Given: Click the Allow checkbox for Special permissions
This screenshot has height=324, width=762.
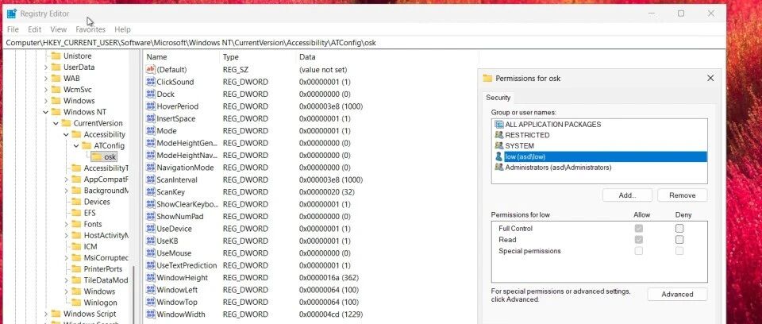Looking at the screenshot, I should (x=638, y=251).
